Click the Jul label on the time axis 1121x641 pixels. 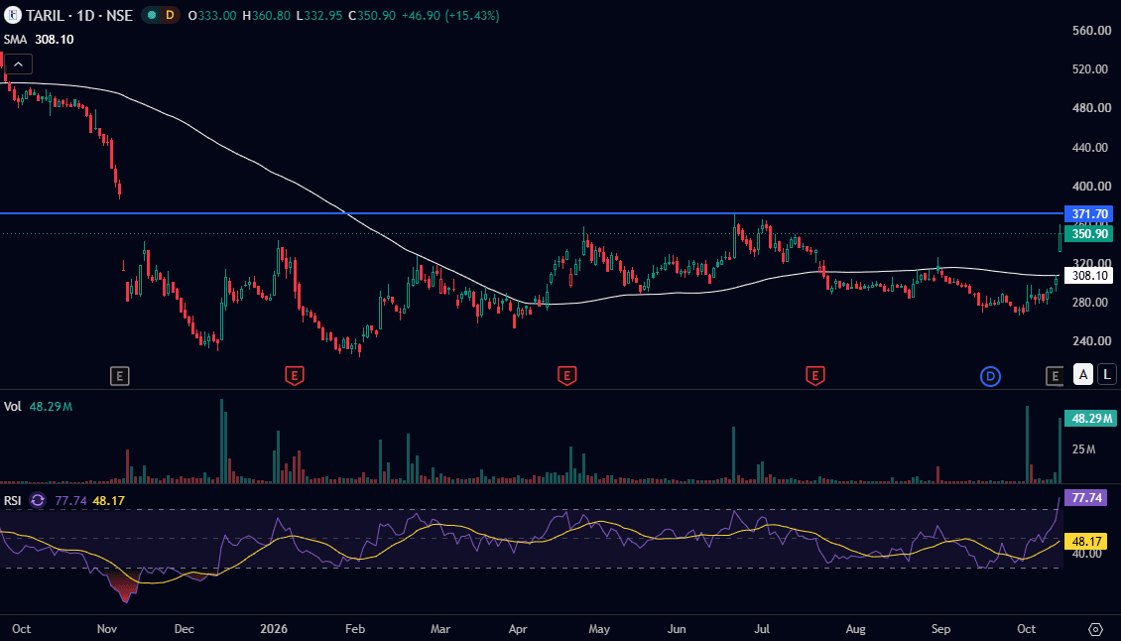pos(762,629)
